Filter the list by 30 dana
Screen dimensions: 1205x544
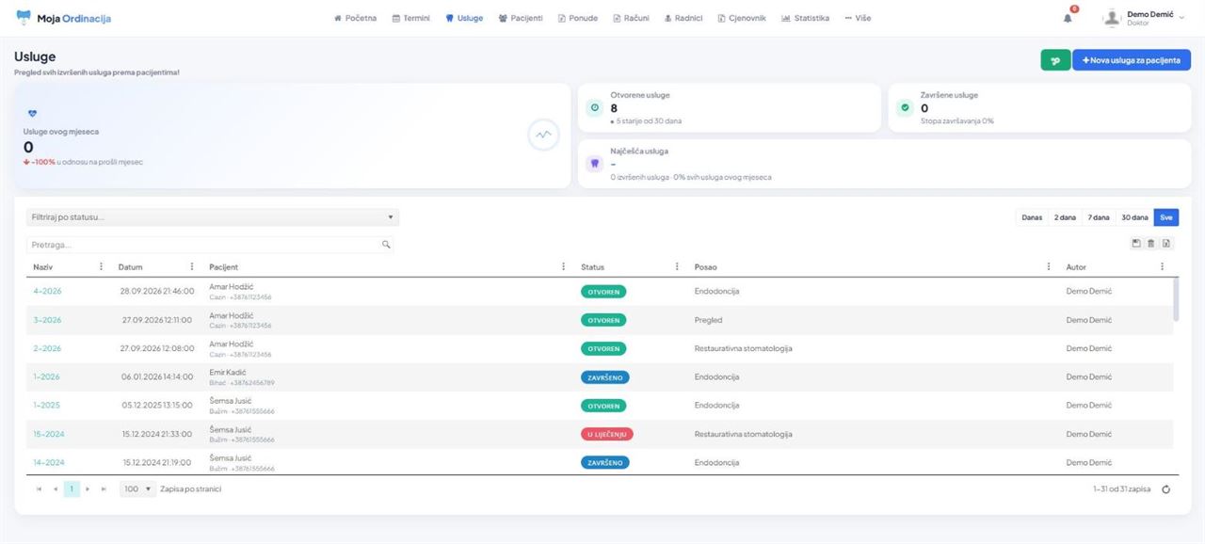[x=1133, y=217]
